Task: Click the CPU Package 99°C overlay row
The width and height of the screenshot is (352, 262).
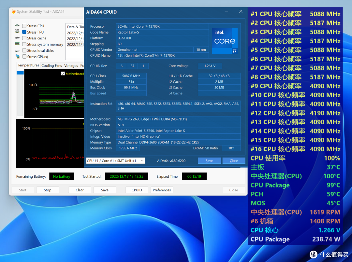Action: pos(295,185)
